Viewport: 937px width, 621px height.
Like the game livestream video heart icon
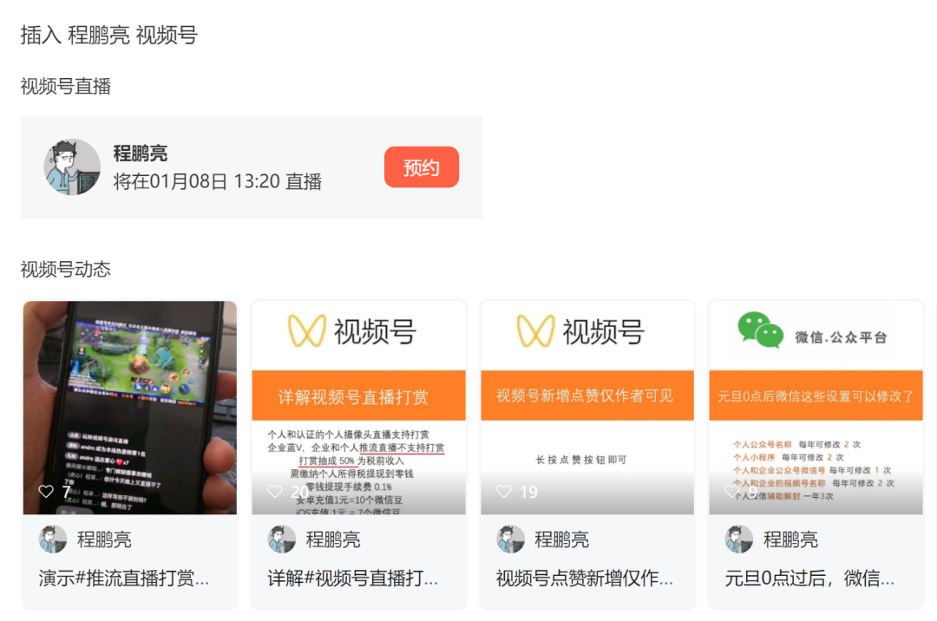coord(46,492)
